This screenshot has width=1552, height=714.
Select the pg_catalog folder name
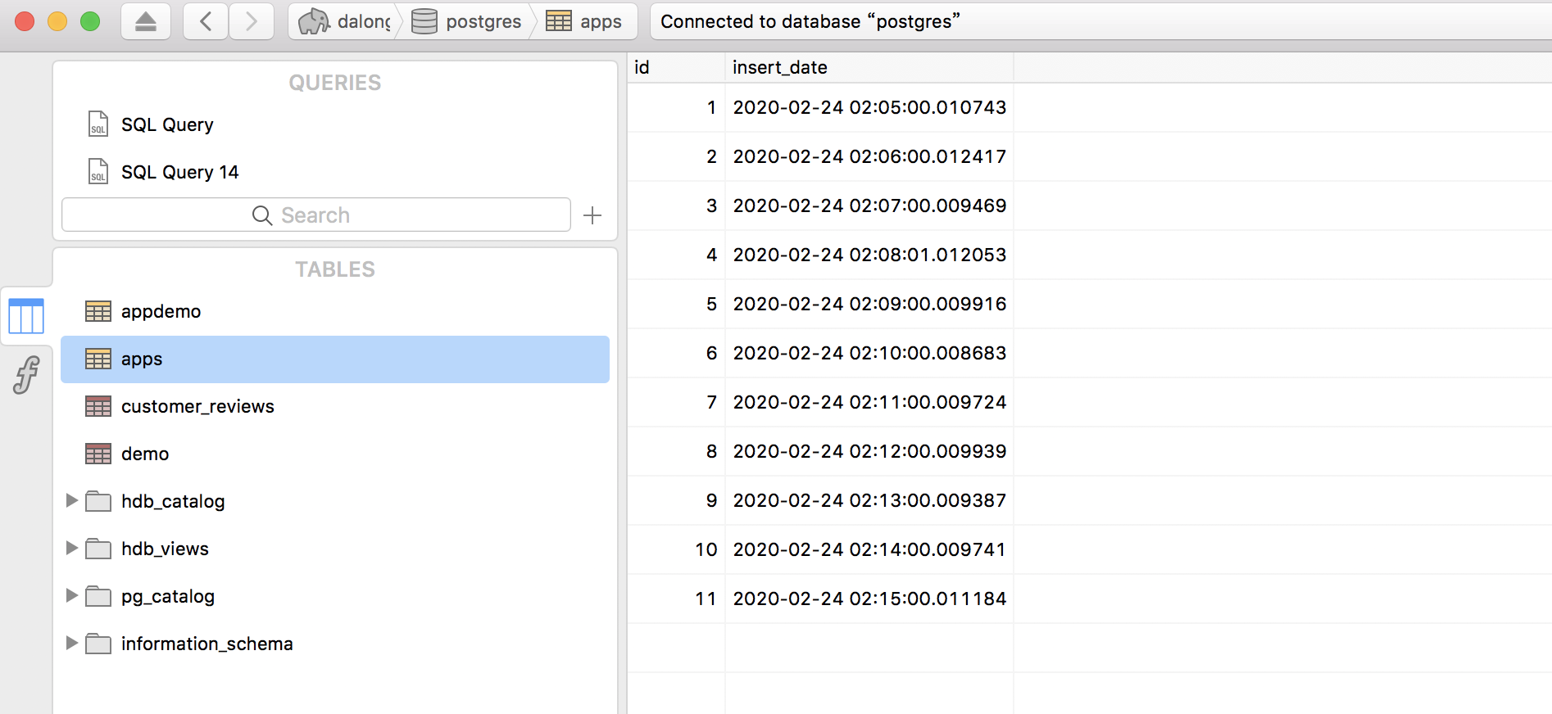pyautogui.click(x=168, y=597)
